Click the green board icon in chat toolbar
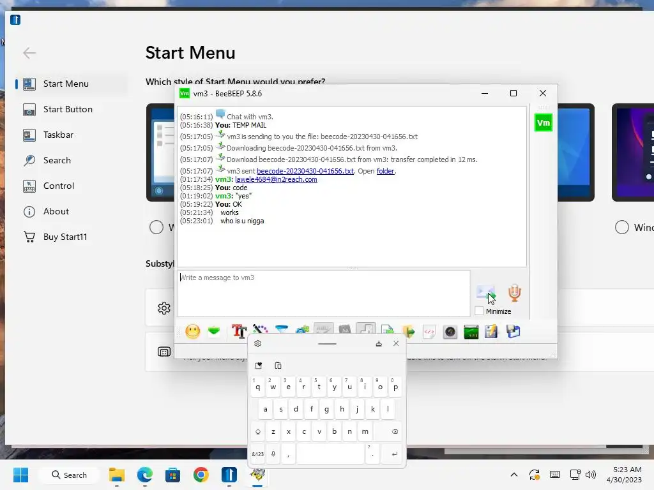654x490 pixels. point(471,332)
